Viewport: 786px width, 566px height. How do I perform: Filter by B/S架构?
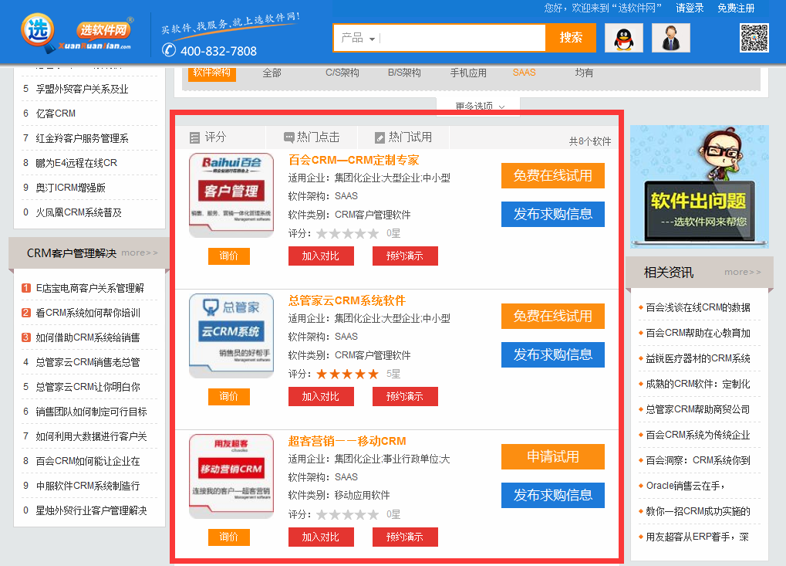404,73
